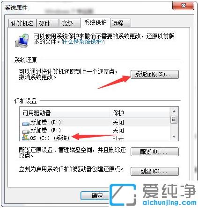Click the 系统还原(S)... button
Viewport: 198px width, 208px height.
click(154, 74)
